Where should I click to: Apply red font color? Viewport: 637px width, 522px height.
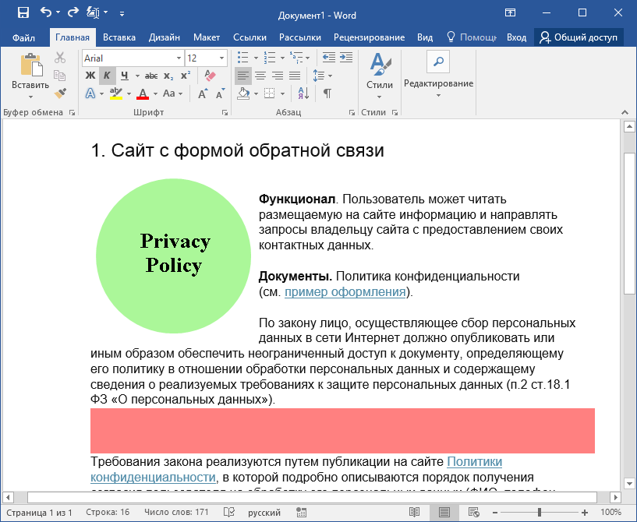click(143, 93)
